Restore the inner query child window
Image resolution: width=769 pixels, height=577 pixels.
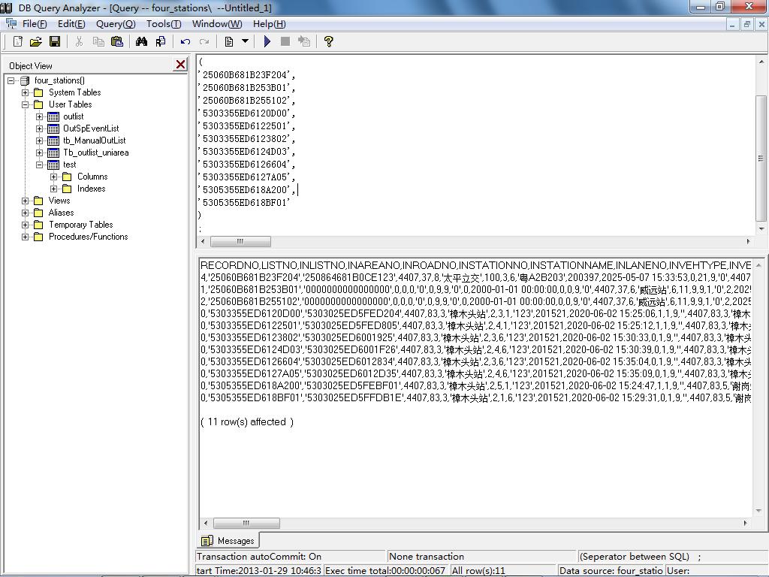pyautogui.click(x=747, y=24)
